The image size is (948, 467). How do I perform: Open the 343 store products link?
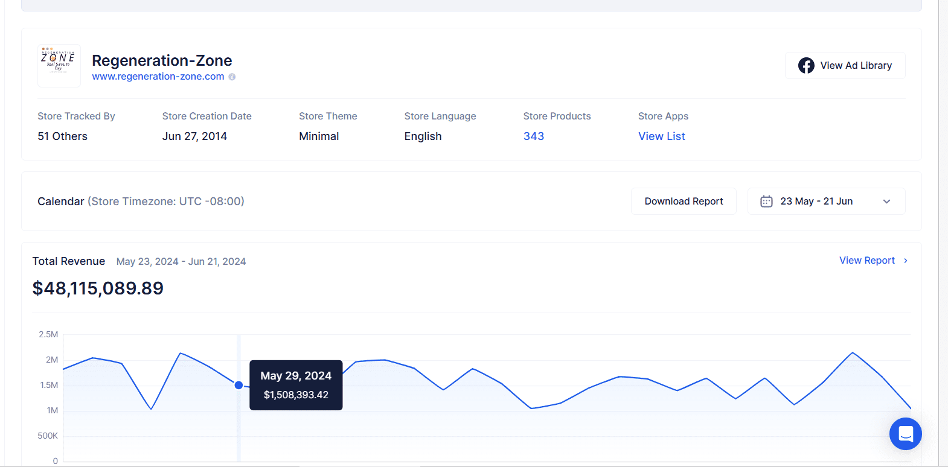pos(534,136)
